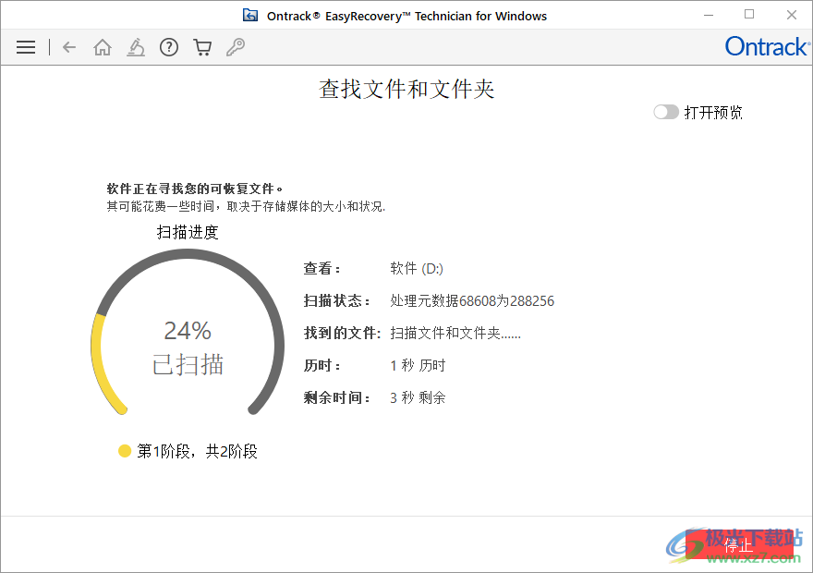Click the 扫描进度 label
Viewport: 813px width, 573px height.
click(x=188, y=232)
